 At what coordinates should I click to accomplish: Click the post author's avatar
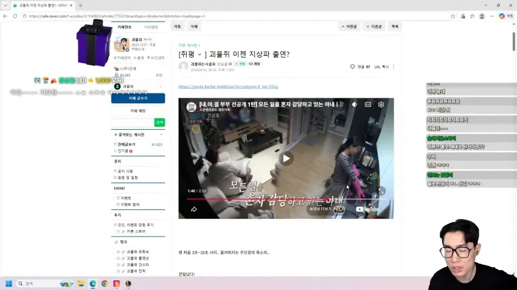pyautogui.click(x=183, y=66)
